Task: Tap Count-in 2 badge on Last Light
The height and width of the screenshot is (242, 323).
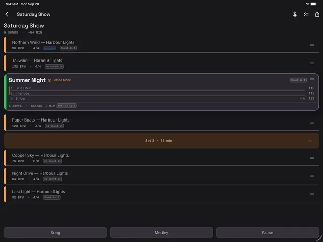Action: [x=51, y=197]
